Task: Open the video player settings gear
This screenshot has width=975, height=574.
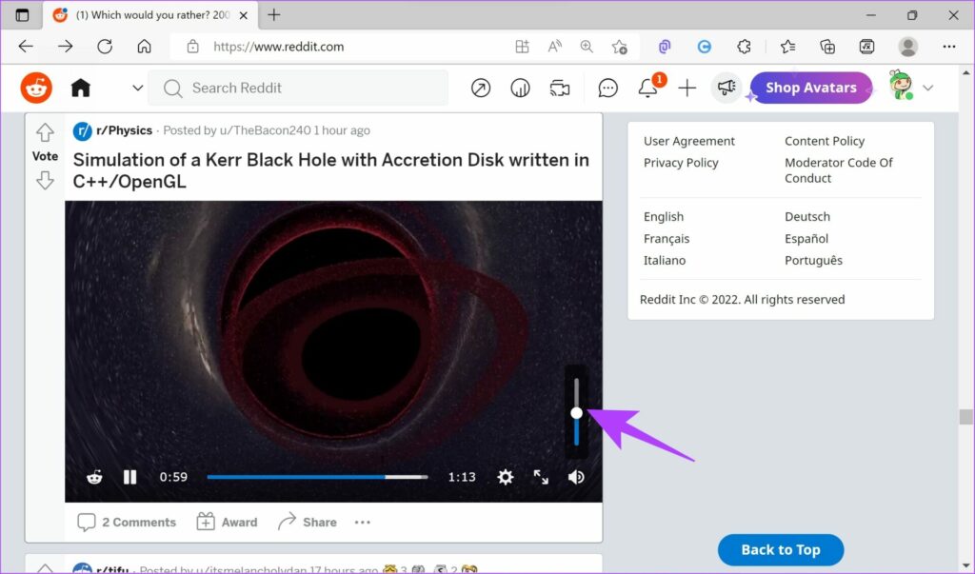Action: tap(505, 477)
